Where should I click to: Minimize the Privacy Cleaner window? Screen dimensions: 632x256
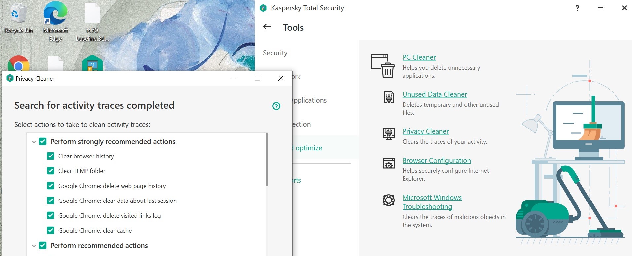point(235,78)
